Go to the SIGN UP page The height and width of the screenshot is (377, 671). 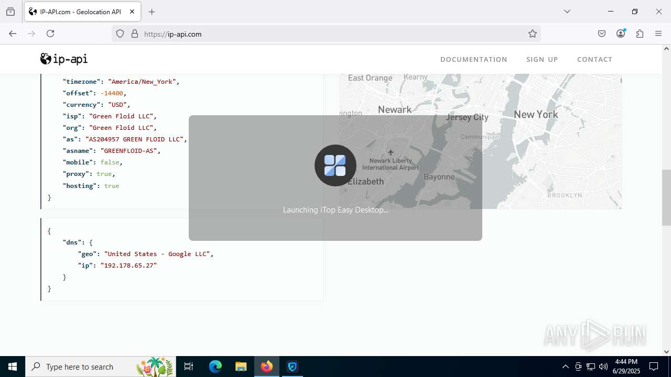[x=542, y=59]
